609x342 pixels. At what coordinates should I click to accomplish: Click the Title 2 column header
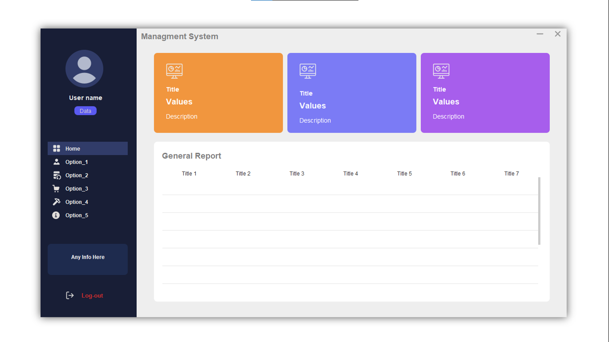[x=243, y=174]
